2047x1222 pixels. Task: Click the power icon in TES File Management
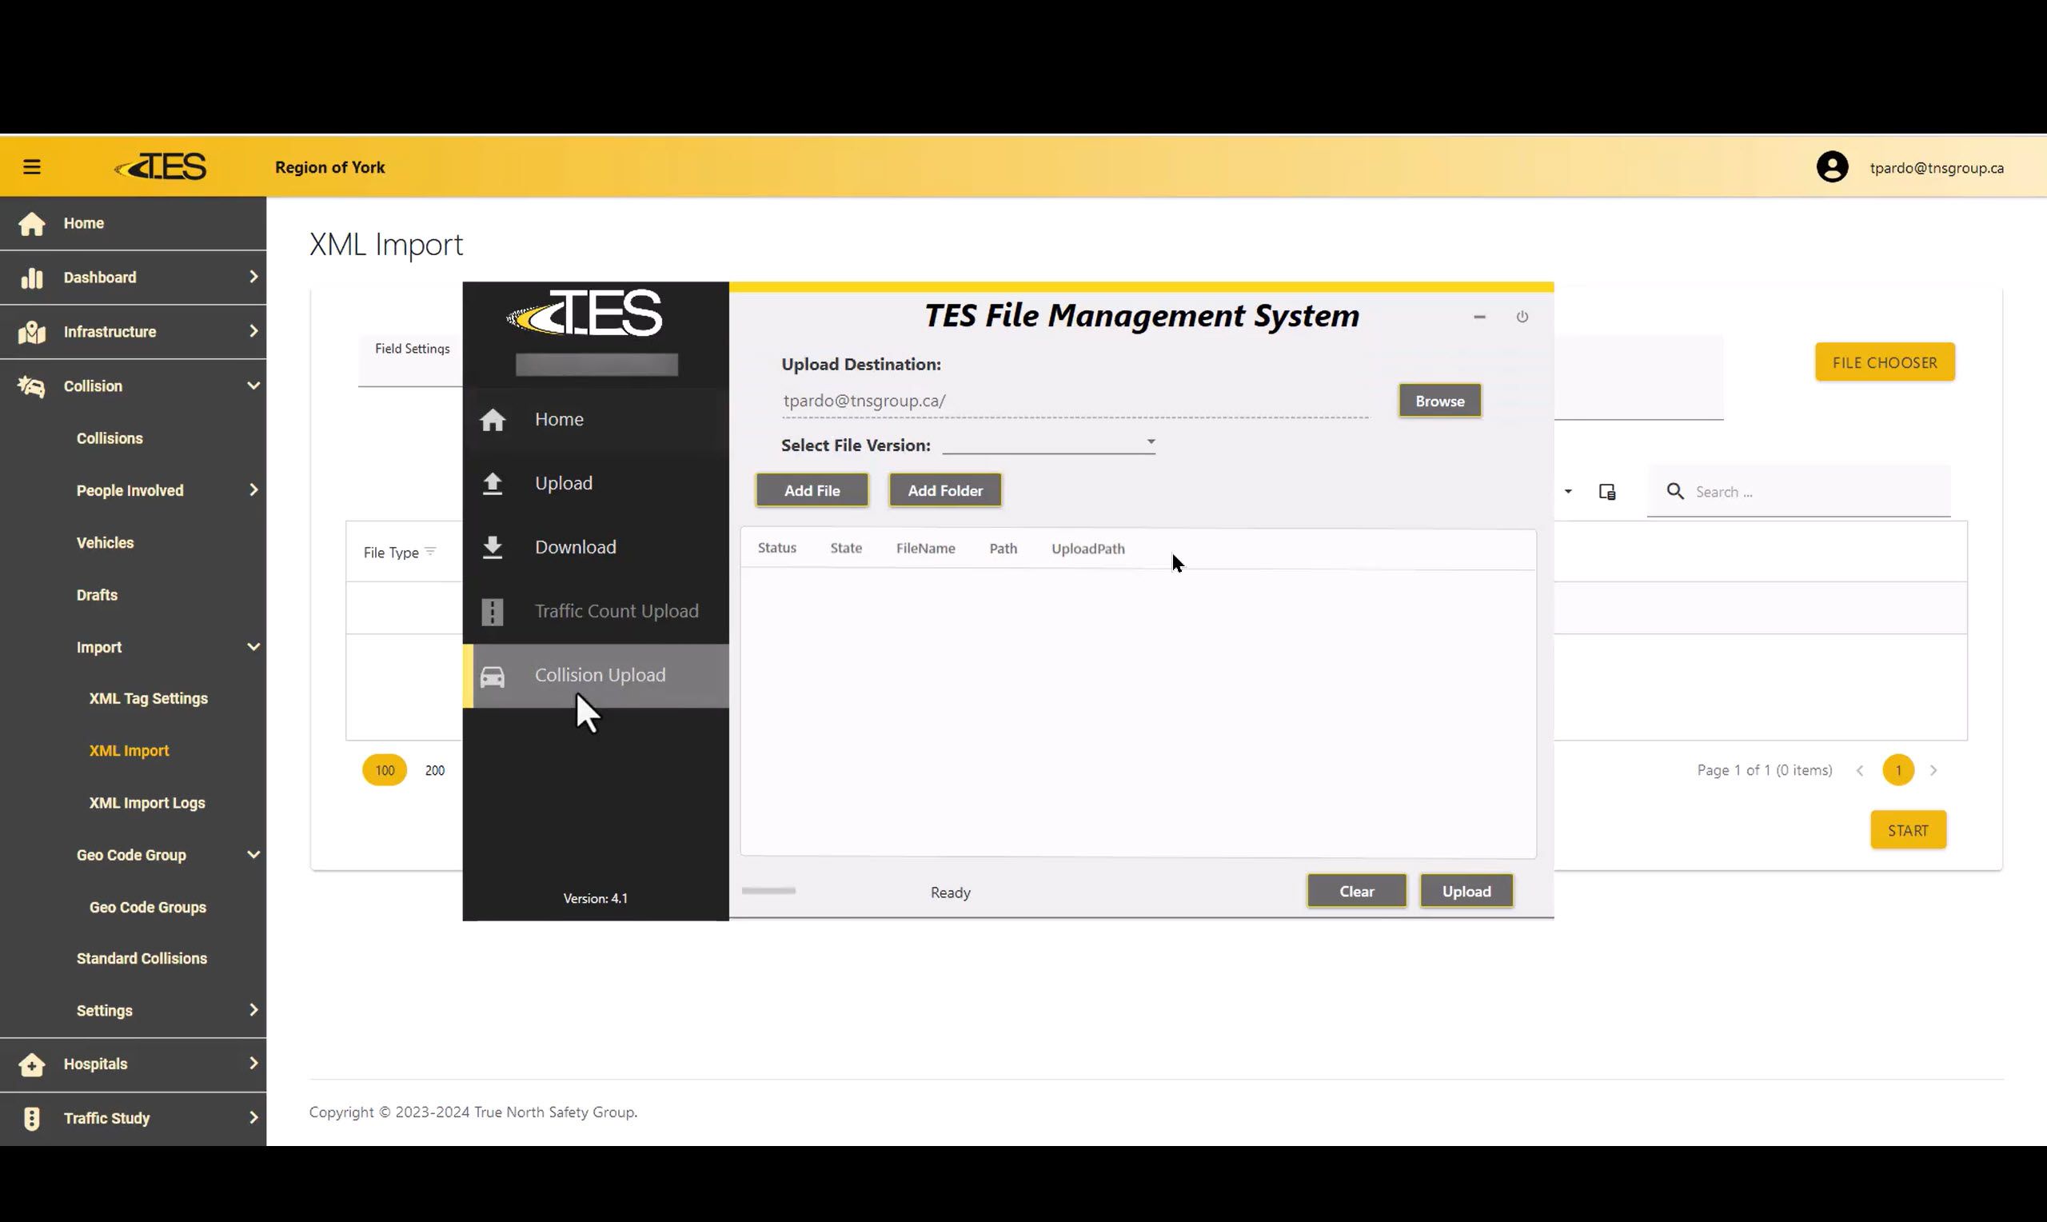[x=1521, y=317]
